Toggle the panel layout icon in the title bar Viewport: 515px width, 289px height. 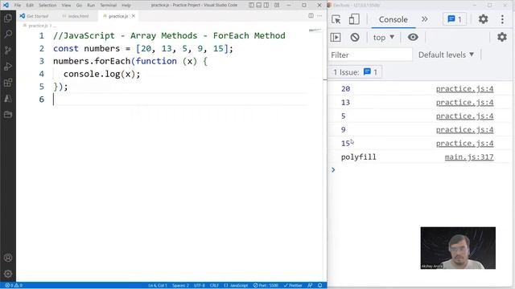[x=259, y=6]
